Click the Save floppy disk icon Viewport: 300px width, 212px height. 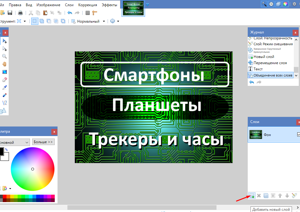[x=10, y=13]
